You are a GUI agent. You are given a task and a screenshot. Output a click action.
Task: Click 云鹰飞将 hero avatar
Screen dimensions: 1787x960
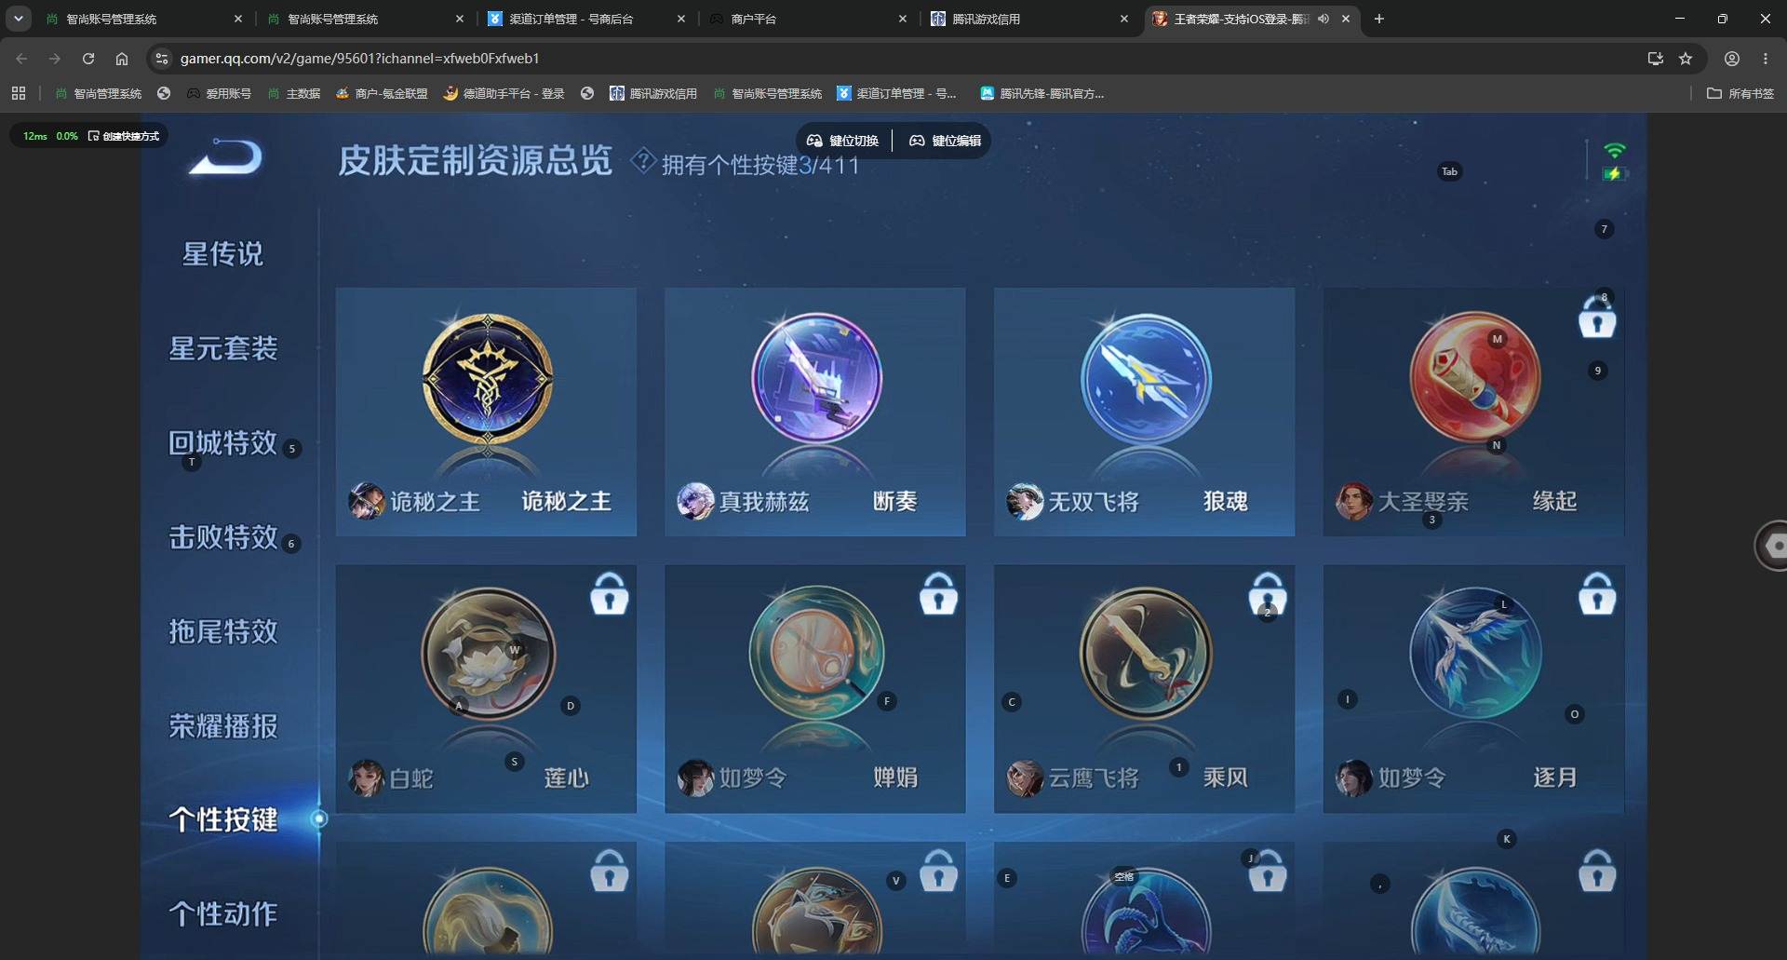tap(1025, 777)
